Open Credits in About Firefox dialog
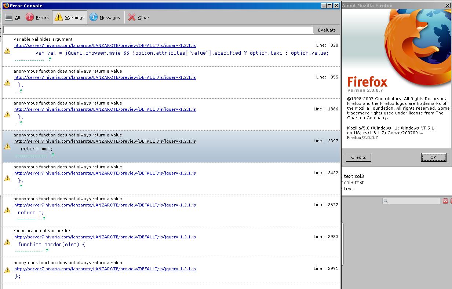Image resolution: width=452 pixels, height=289 pixels. (x=358, y=157)
